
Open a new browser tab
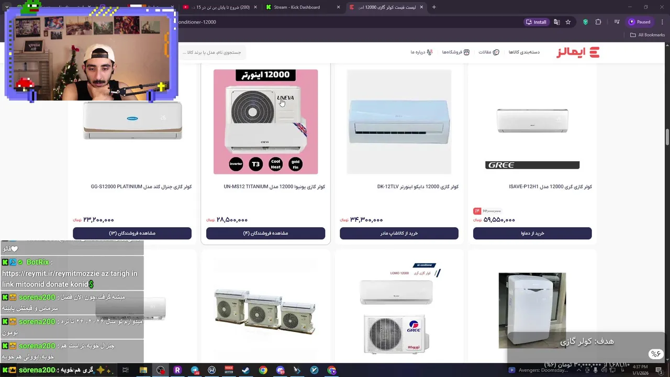[x=434, y=7]
